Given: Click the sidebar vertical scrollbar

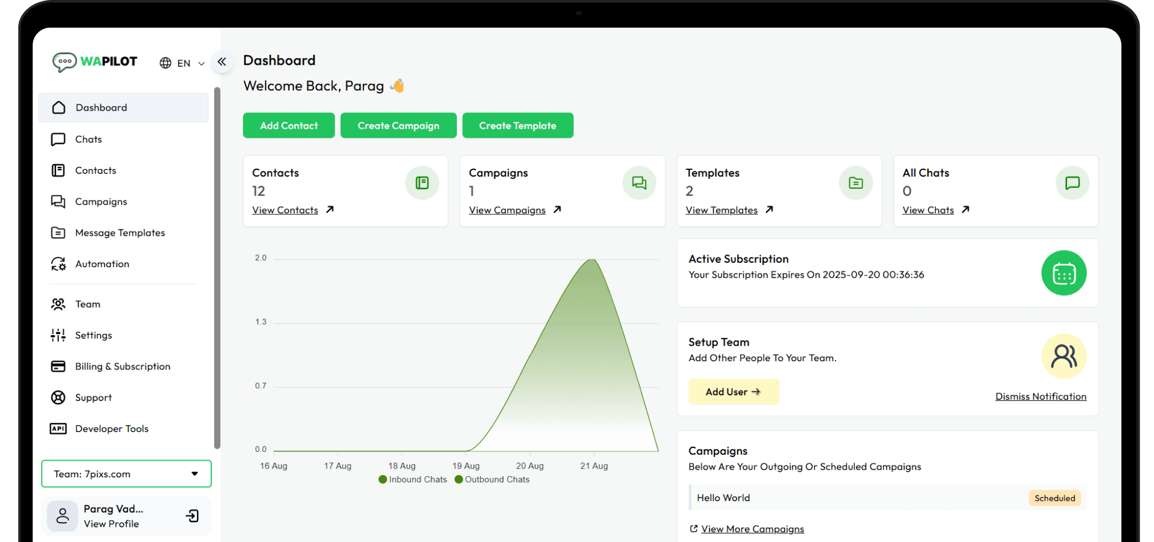Looking at the screenshot, I should tap(217, 268).
